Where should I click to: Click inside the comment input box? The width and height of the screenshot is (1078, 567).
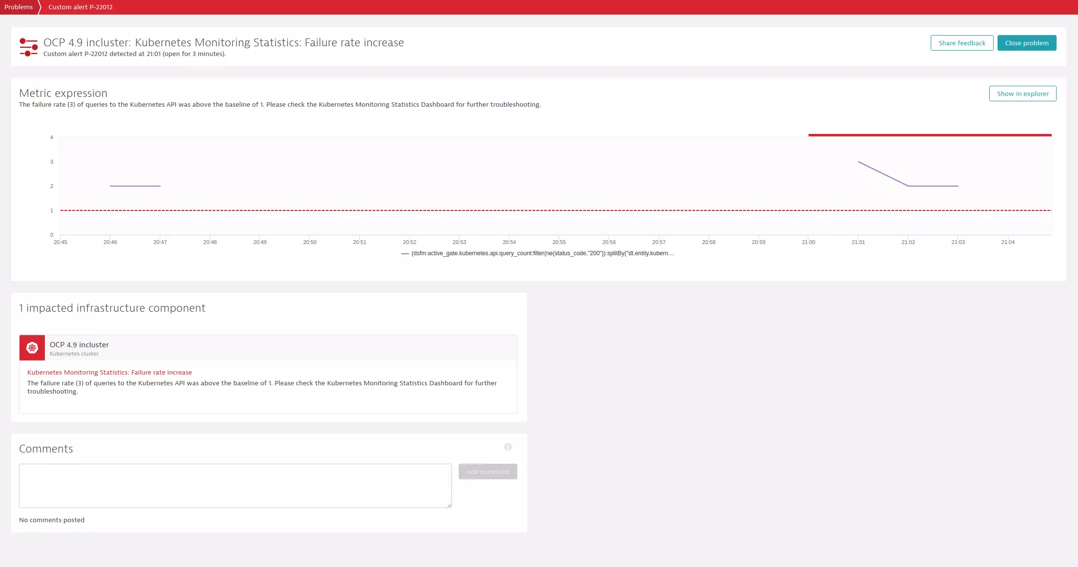click(x=235, y=486)
